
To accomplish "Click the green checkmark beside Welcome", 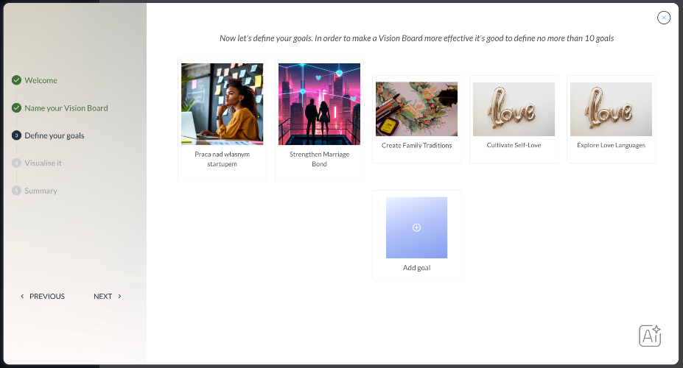I will [x=16, y=80].
